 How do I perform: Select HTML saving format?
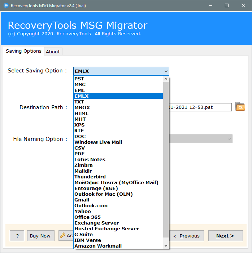point(118,114)
